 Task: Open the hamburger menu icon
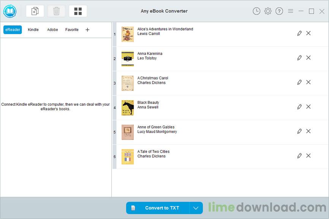click(291, 11)
